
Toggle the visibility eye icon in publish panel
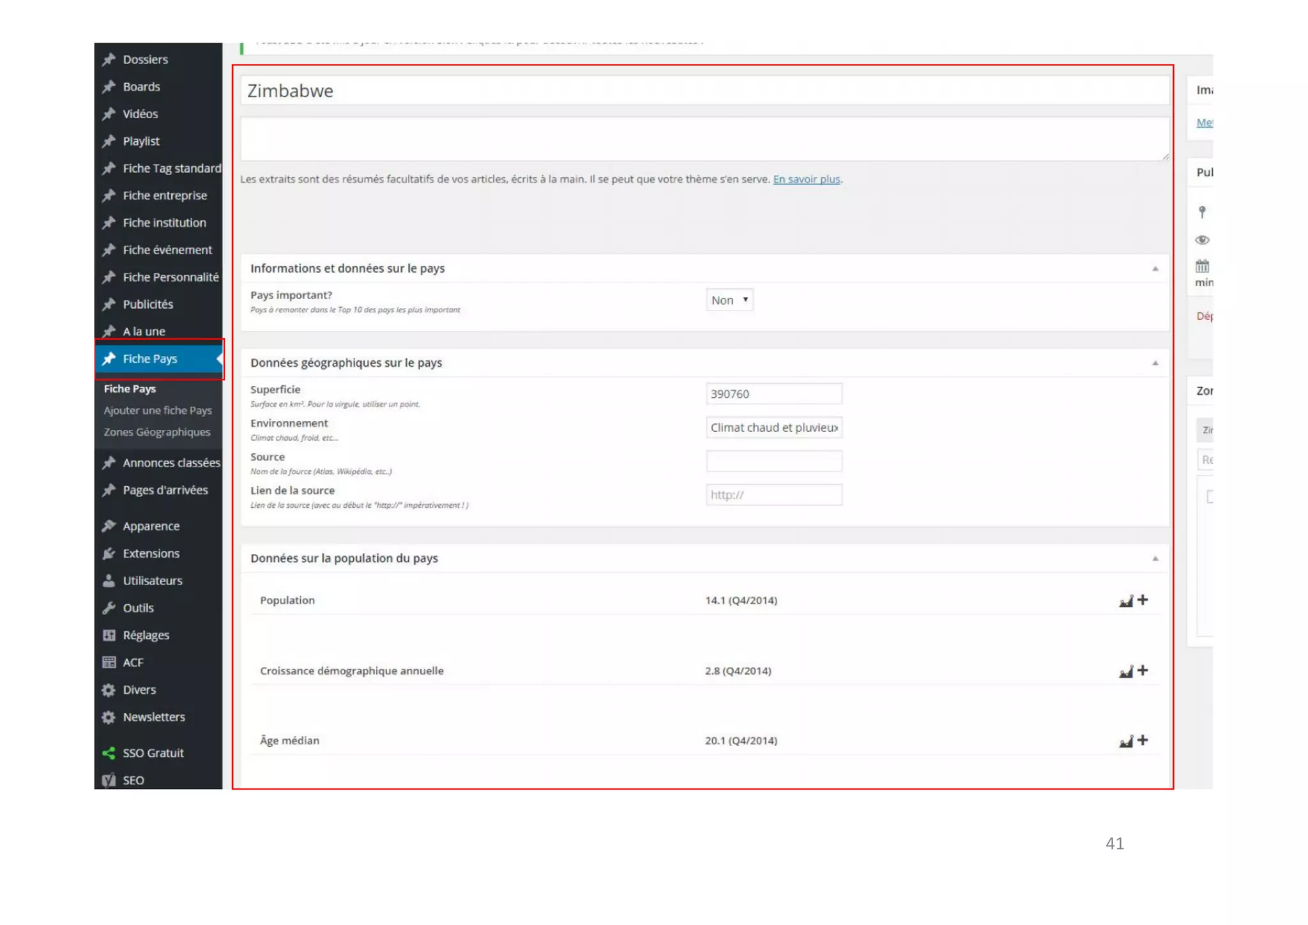coord(1202,240)
